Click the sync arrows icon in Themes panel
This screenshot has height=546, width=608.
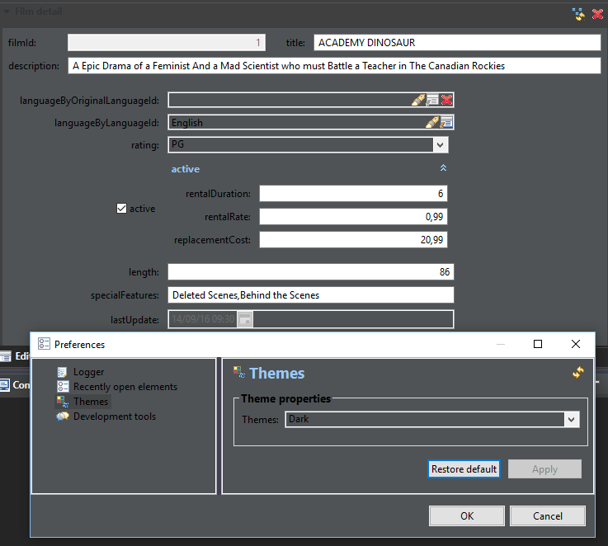click(x=578, y=373)
